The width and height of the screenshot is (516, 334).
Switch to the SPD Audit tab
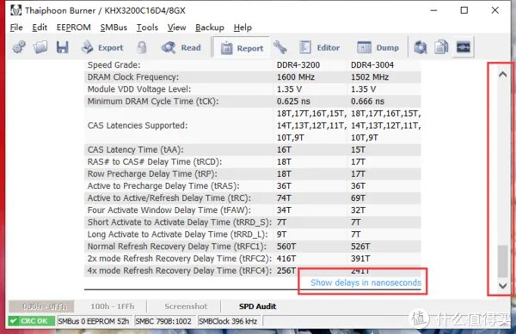click(257, 307)
